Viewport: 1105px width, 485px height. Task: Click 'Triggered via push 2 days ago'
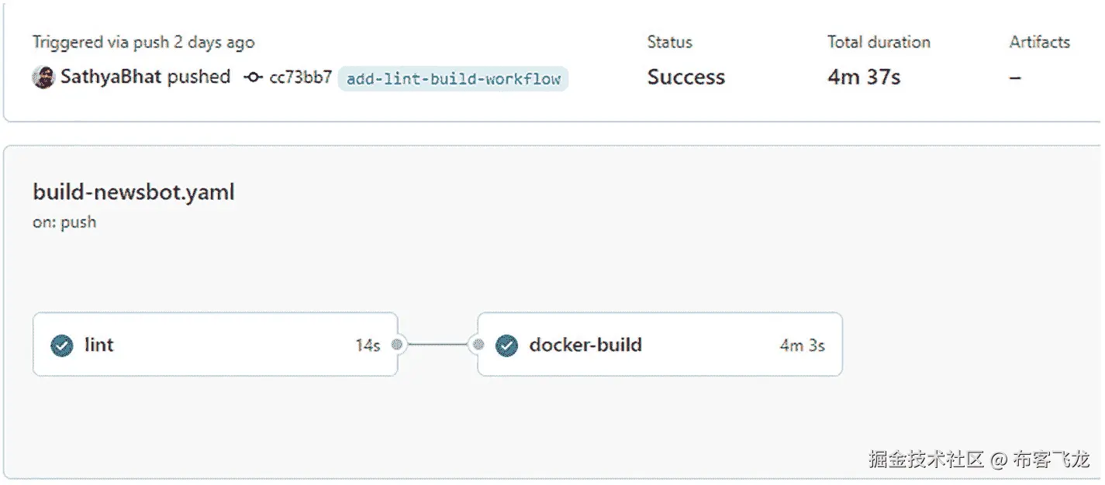(143, 43)
